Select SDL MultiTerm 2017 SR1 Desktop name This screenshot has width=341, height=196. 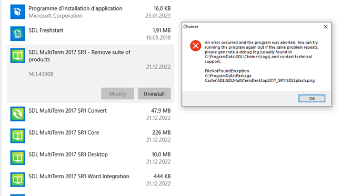point(68,155)
